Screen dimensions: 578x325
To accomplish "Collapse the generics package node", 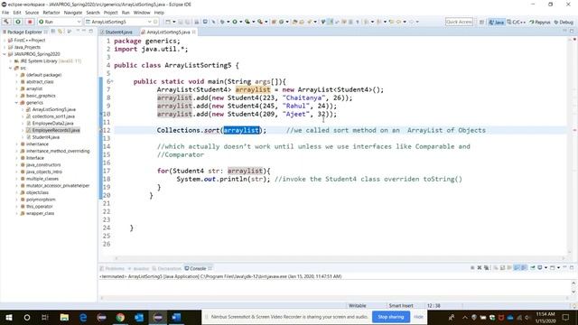I will click(x=16, y=103).
